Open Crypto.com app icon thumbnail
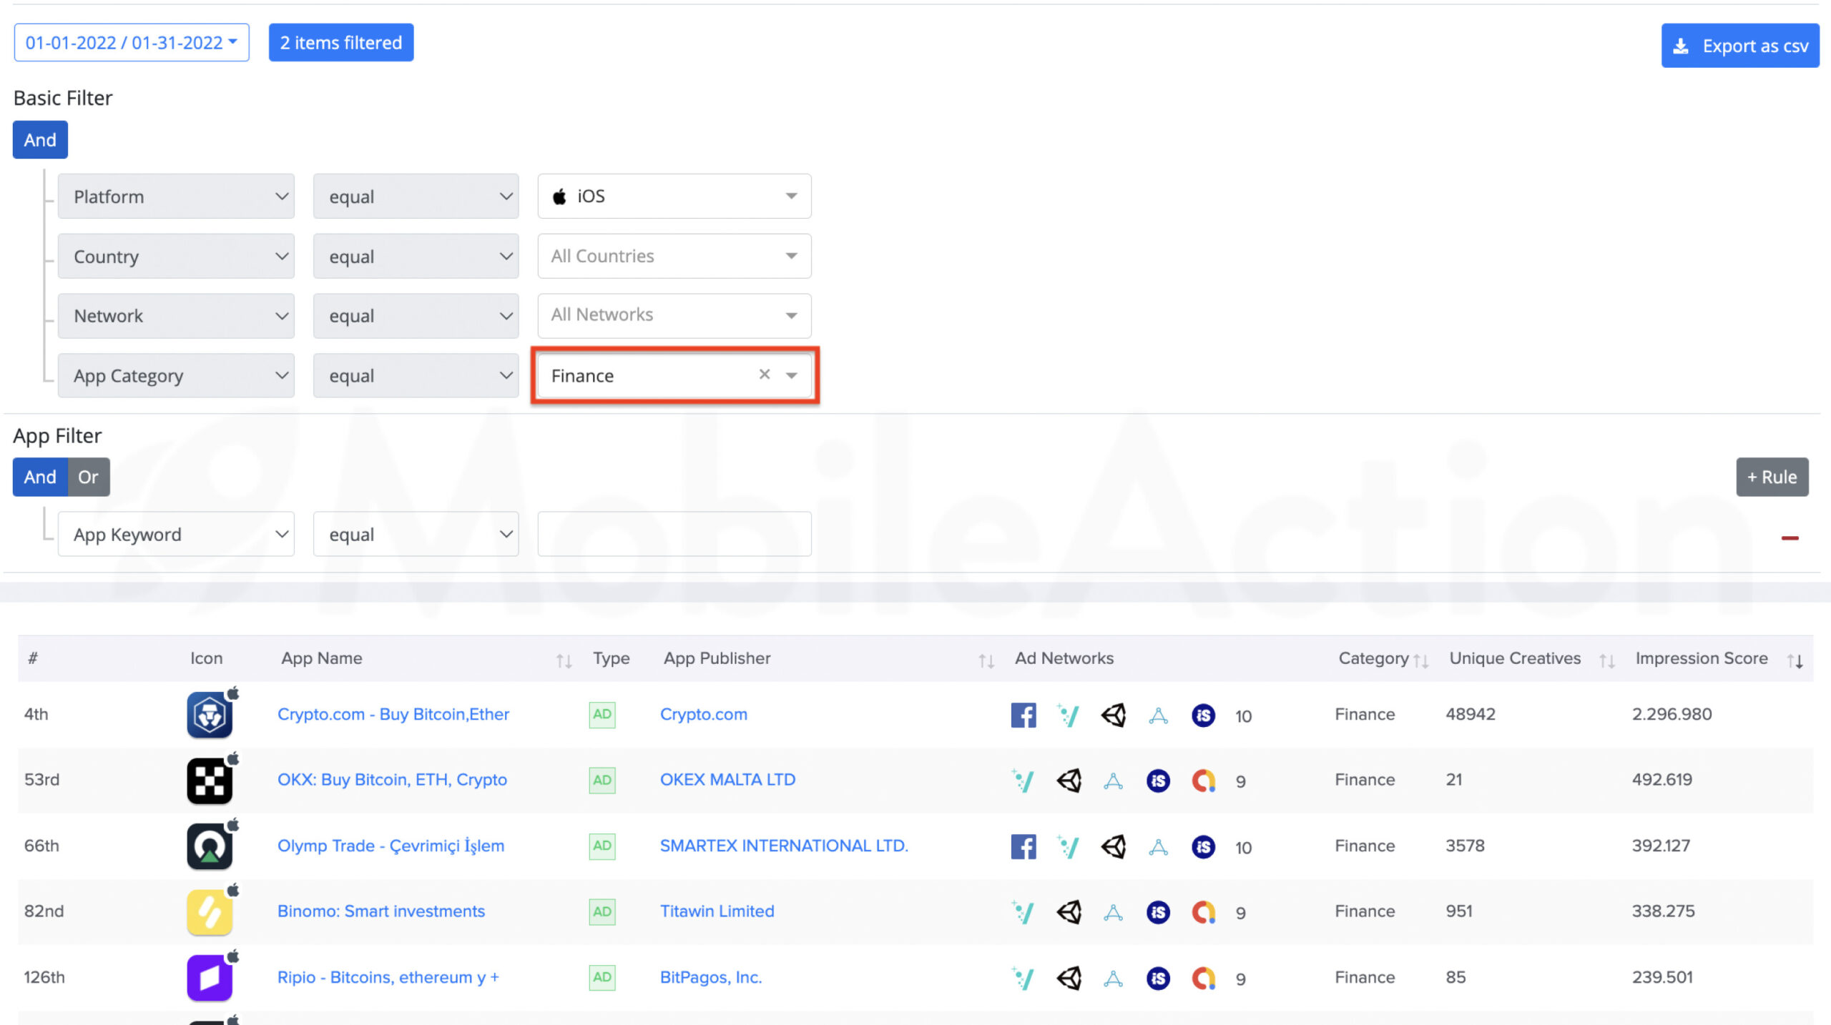The width and height of the screenshot is (1831, 1025). pyautogui.click(x=210, y=714)
